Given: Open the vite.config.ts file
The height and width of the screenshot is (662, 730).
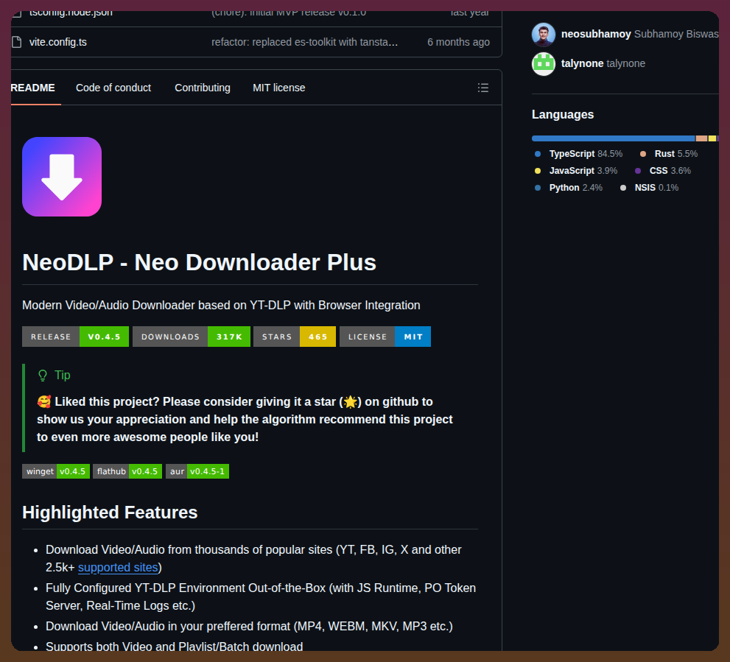Looking at the screenshot, I should click(57, 42).
